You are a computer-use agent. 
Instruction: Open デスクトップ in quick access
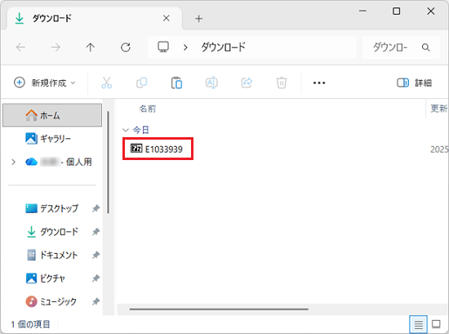[52, 208]
